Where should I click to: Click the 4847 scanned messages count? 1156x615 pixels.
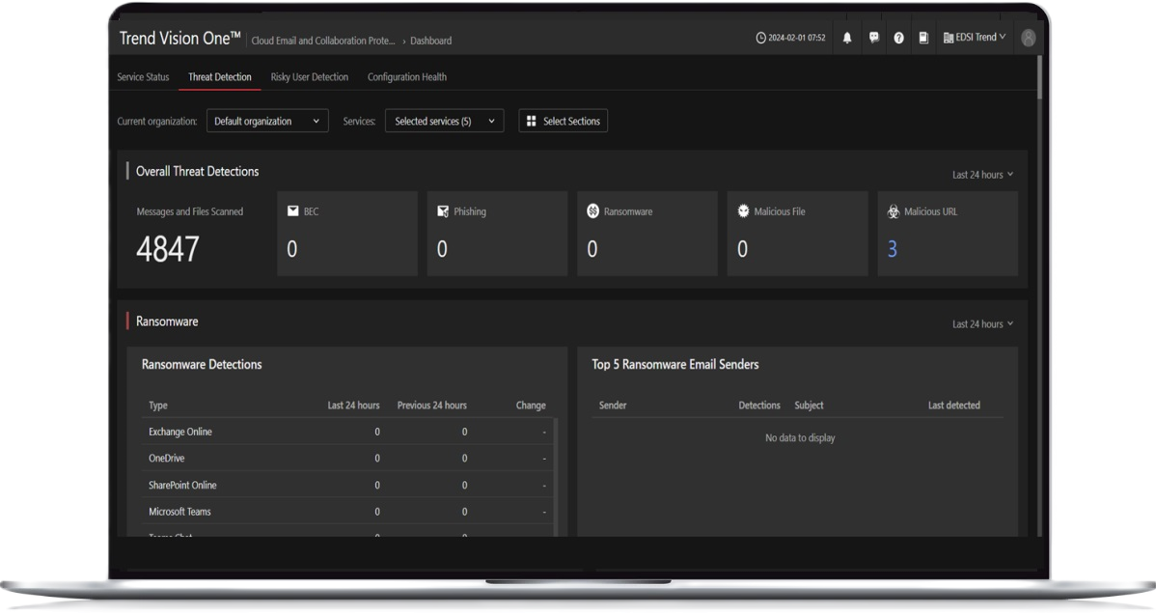point(168,249)
